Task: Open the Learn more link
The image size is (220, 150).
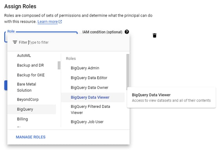Action: tap(48, 22)
